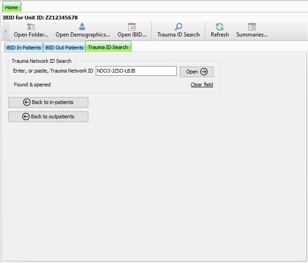308x263 pixels.
Task: Switch to the iBID Out Patients tab
Action: pos(64,48)
